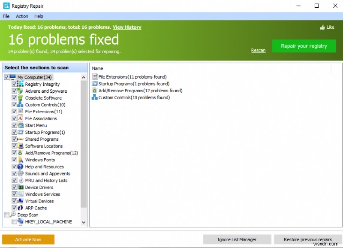Select the MRU and History Lists label
This screenshot has height=248, width=343.
pos(46,180)
